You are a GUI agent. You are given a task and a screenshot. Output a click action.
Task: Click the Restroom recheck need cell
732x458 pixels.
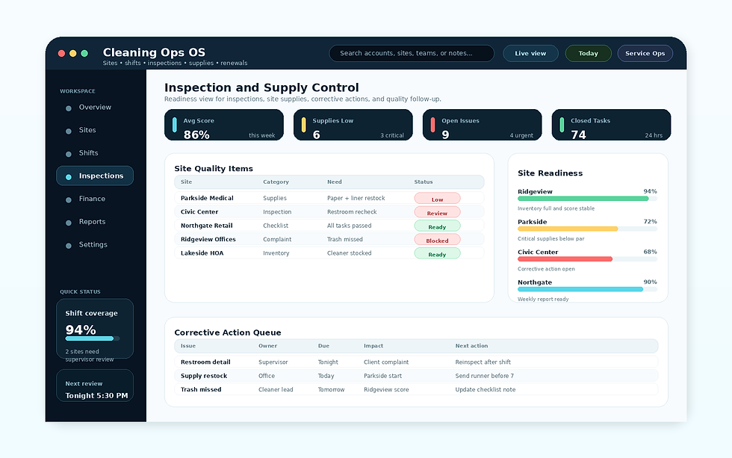[x=352, y=212]
